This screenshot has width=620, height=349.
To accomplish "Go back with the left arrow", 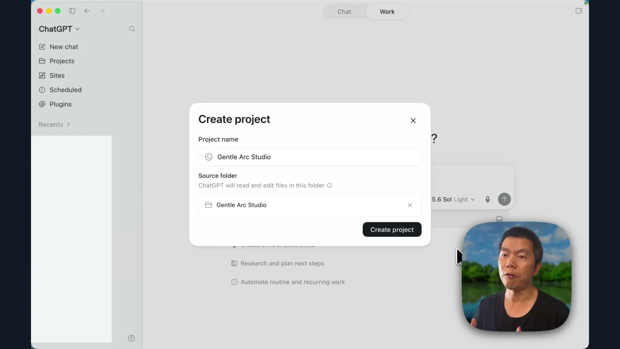I will click(87, 11).
